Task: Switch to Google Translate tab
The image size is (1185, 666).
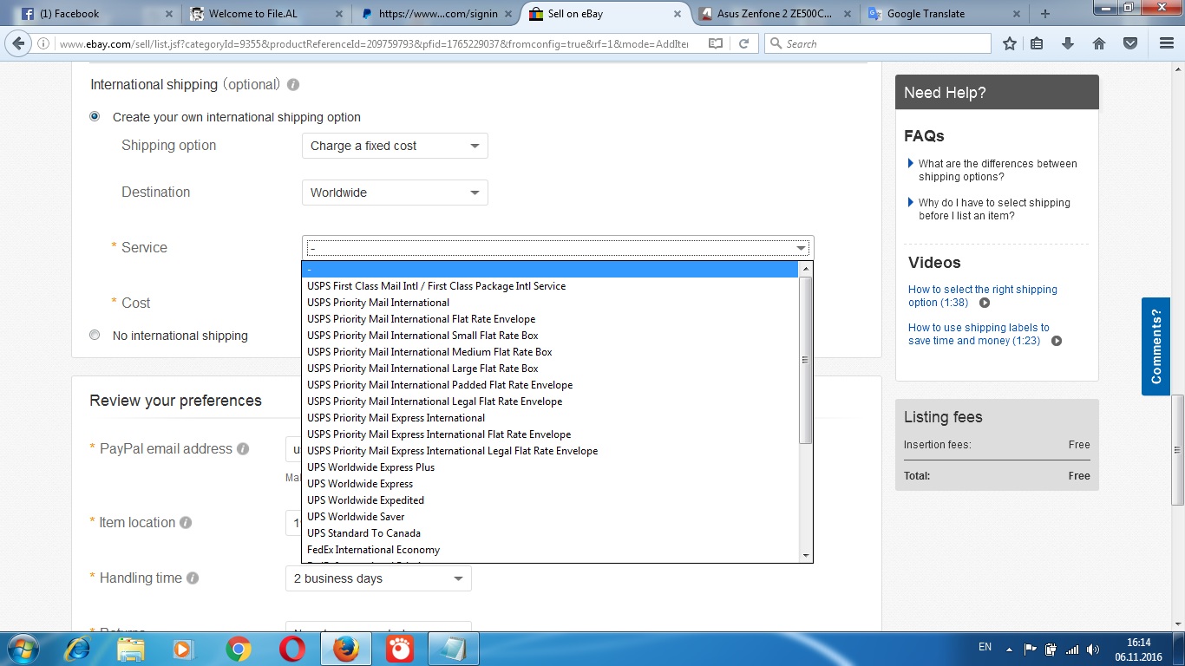Action: tap(944, 14)
